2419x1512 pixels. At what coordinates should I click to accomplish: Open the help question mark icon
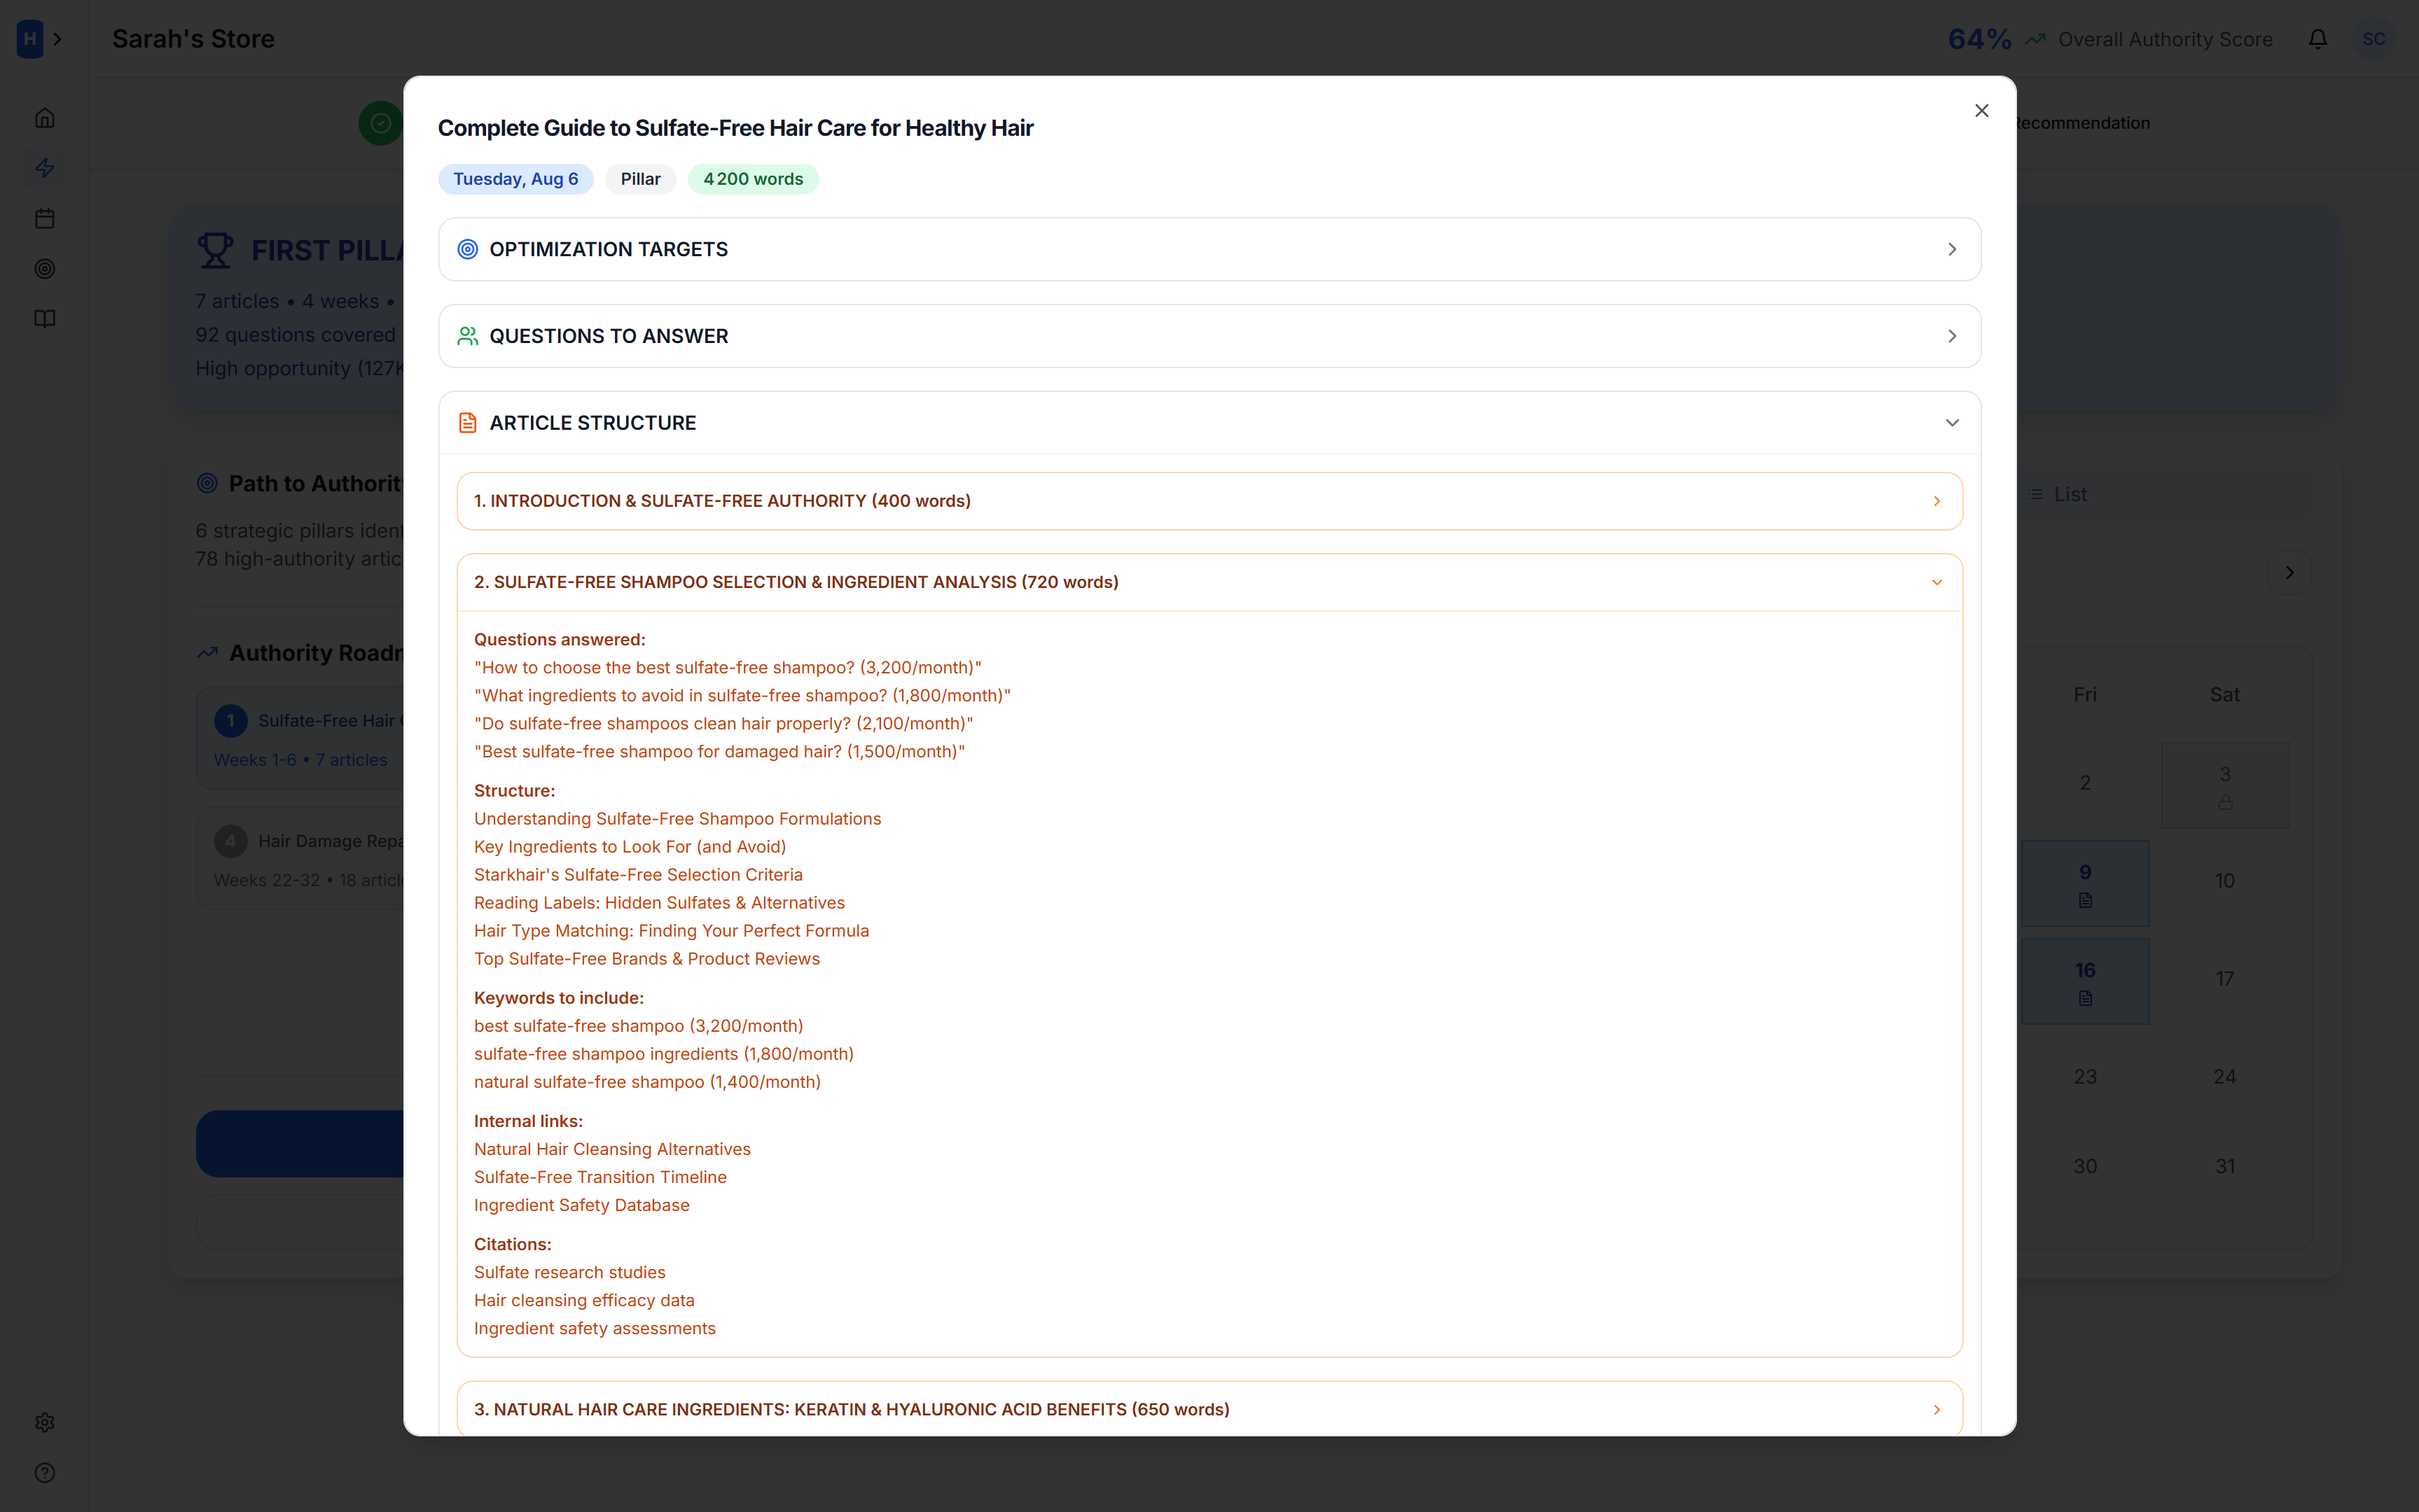click(45, 1472)
